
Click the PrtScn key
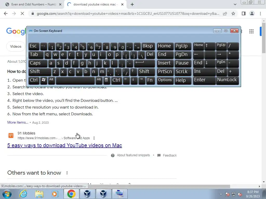point(165,72)
